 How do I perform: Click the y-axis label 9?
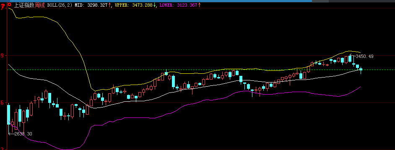point(3,55)
